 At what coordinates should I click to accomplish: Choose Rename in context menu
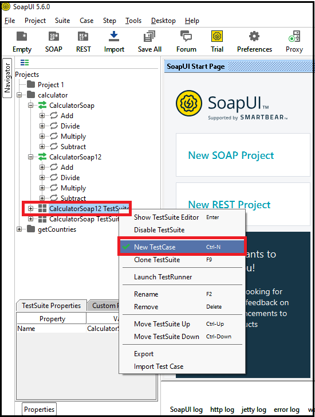[x=182, y=294]
